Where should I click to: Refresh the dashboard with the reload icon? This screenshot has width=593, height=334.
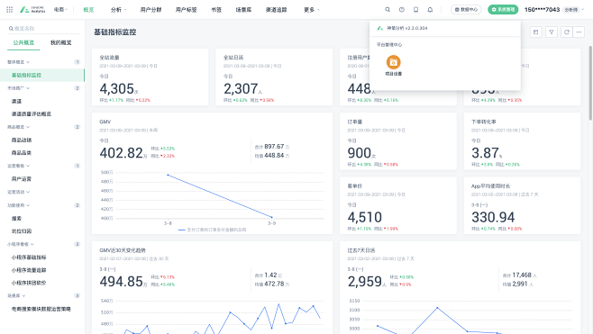point(567,32)
